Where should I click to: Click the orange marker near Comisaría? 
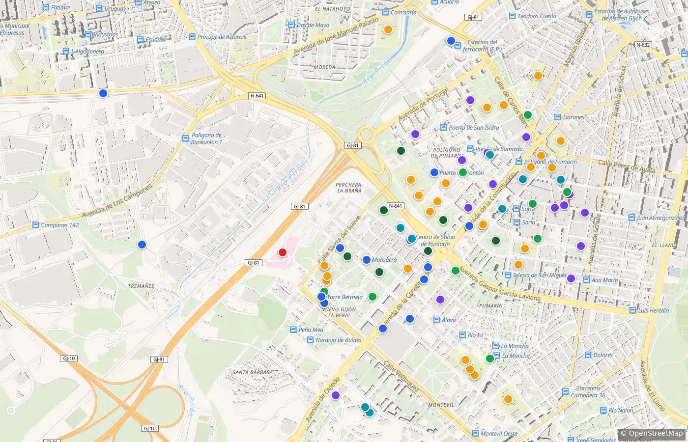[x=388, y=29]
